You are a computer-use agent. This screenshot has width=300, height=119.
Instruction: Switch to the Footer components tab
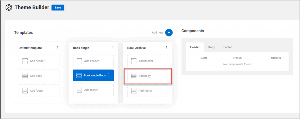pos(228,47)
